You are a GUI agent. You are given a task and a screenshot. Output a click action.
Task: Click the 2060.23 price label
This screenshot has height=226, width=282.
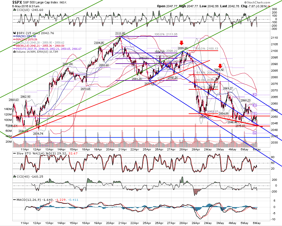[x=245, y=101]
